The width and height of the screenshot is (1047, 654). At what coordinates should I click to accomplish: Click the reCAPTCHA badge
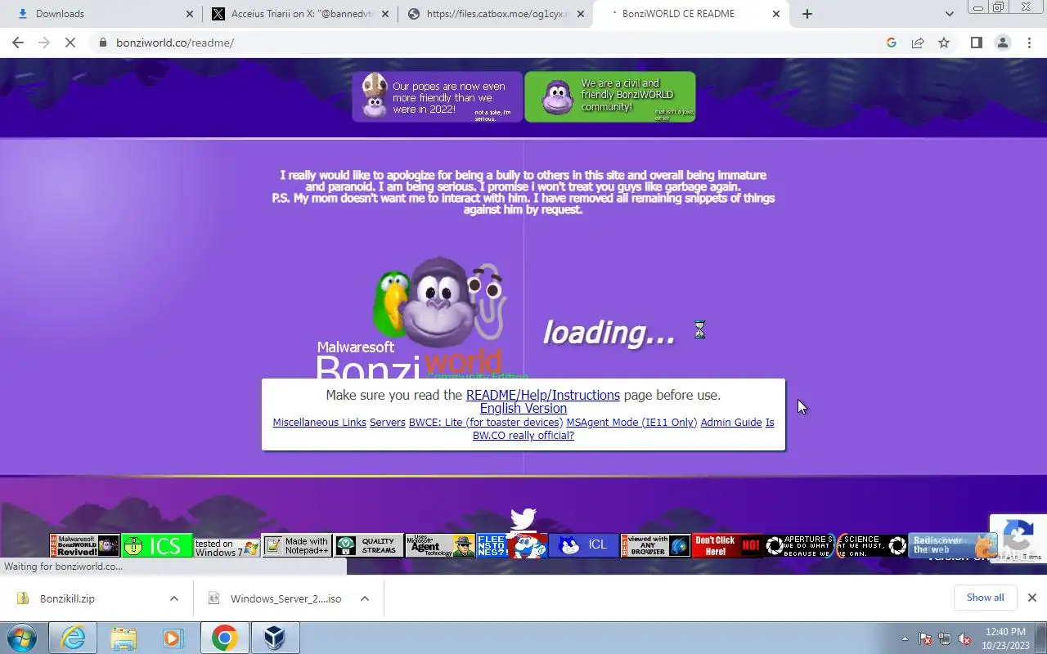(x=1018, y=539)
